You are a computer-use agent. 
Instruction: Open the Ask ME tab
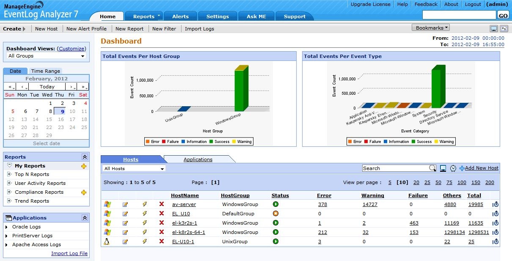[256, 16]
